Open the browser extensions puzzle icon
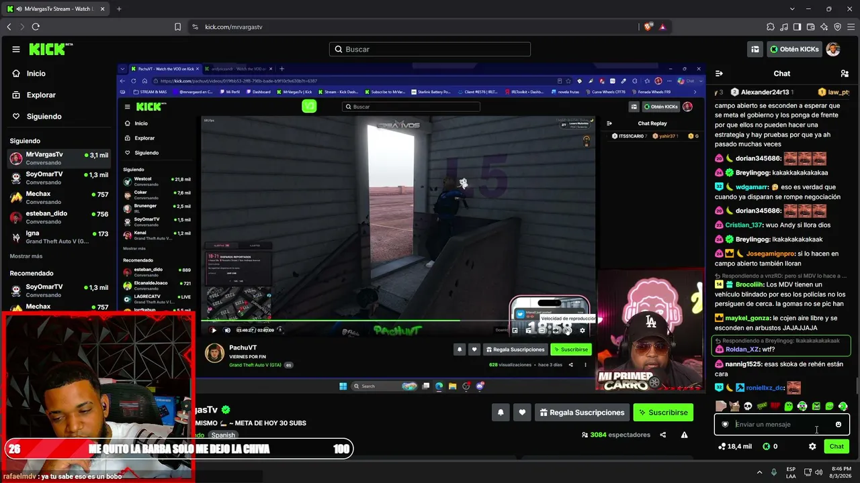This screenshot has height=483, width=860. [771, 27]
